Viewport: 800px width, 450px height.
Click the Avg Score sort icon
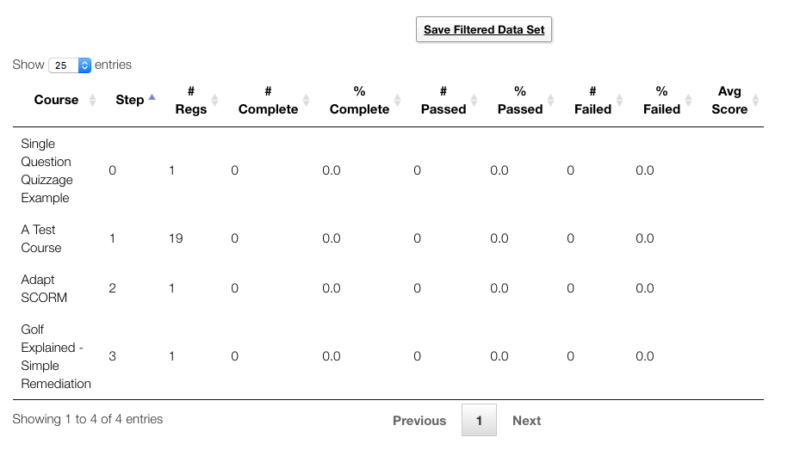click(x=755, y=100)
